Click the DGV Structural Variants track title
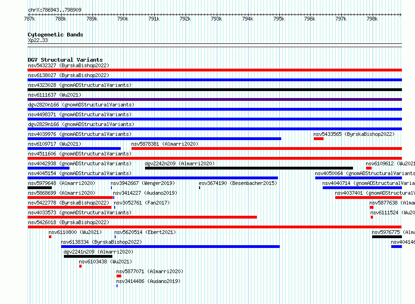Screen dimensions: 415x304 [65, 60]
